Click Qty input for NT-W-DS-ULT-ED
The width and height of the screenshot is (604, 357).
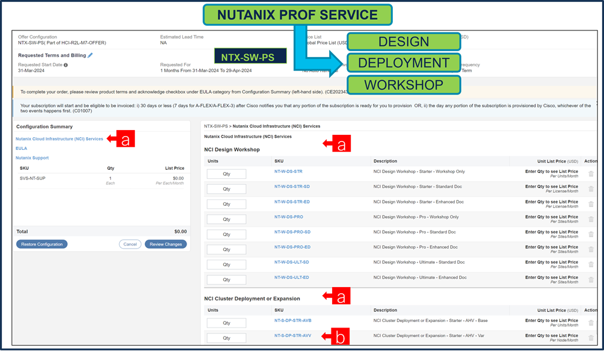click(226, 279)
